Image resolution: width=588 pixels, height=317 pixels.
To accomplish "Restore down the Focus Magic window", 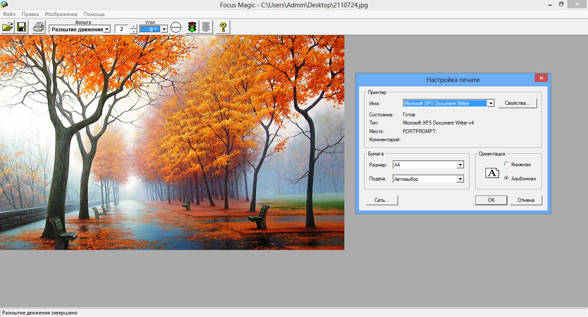I will point(561,4).
